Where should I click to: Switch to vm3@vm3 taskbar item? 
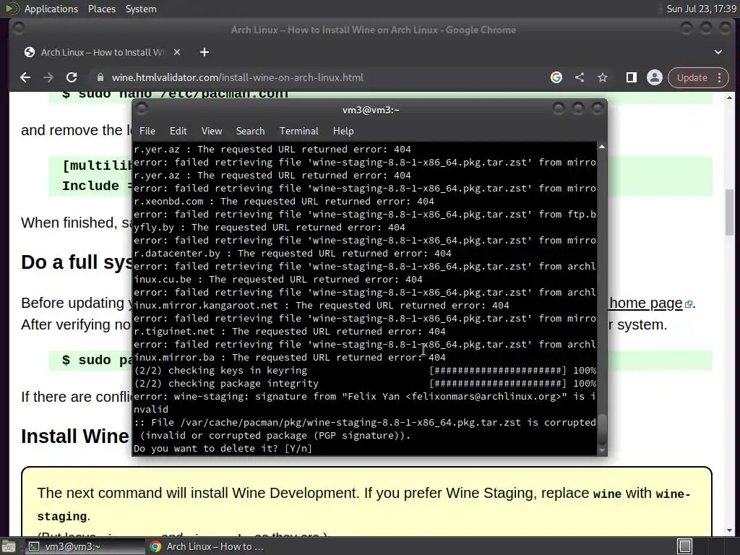pyautogui.click(x=84, y=546)
